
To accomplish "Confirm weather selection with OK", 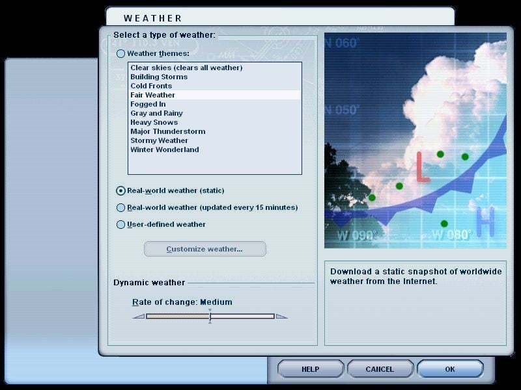I will pos(450,369).
